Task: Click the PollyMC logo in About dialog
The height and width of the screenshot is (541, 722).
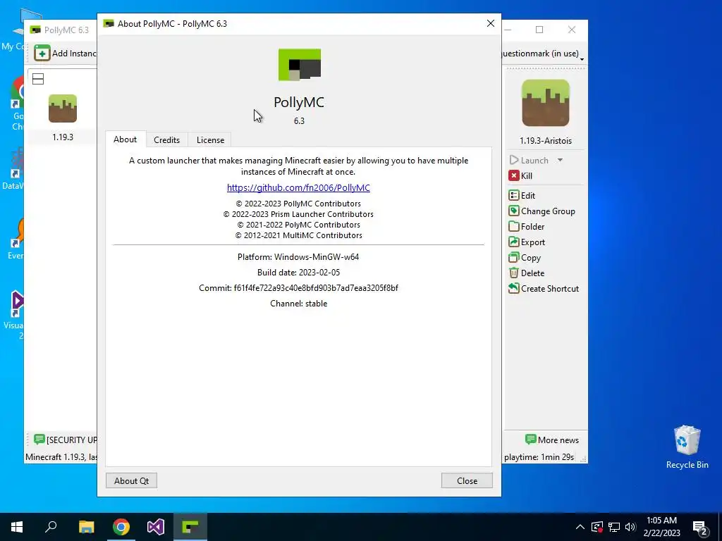Action: pyautogui.click(x=299, y=65)
